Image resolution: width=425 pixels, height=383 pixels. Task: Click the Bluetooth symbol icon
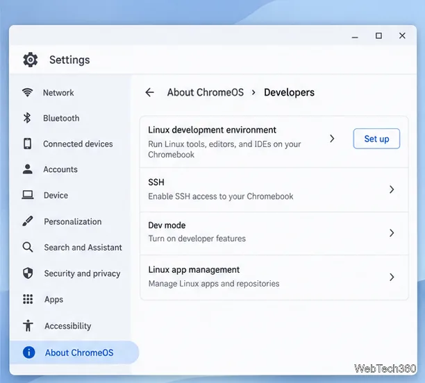pos(27,118)
